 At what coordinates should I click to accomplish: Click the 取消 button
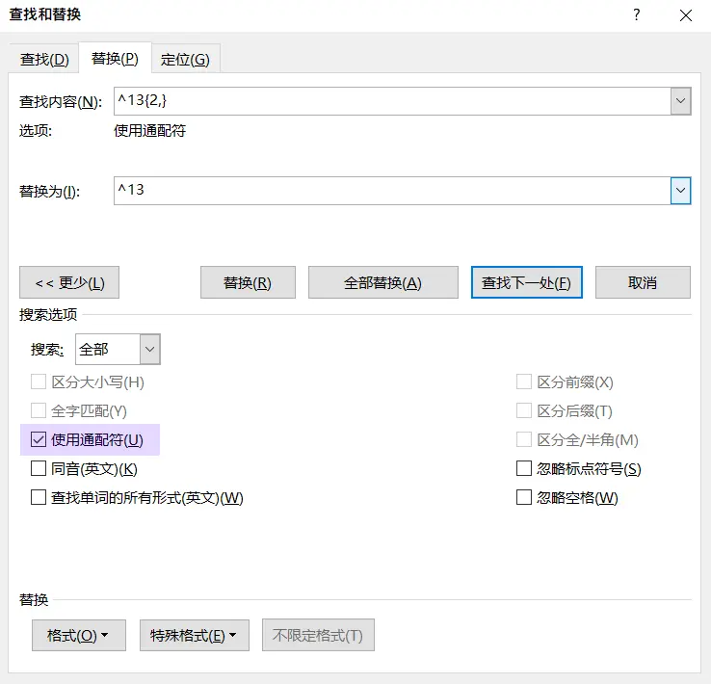[x=643, y=282]
